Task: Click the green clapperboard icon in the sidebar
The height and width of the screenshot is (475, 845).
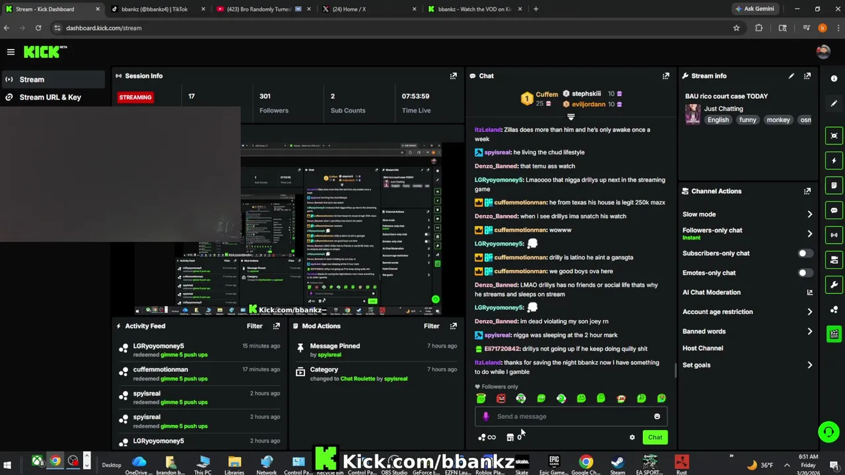Action: (x=834, y=334)
